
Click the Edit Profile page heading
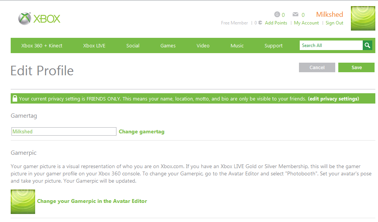42,71
